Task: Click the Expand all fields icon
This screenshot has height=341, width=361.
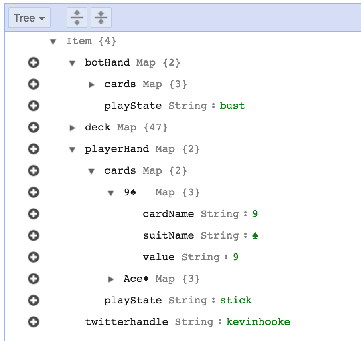Action: pyautogui.click(x=77, y=18)
